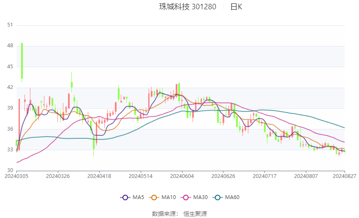
Task: Hide the MA60 series via its legend text
Action: click(x=232, y=197)
